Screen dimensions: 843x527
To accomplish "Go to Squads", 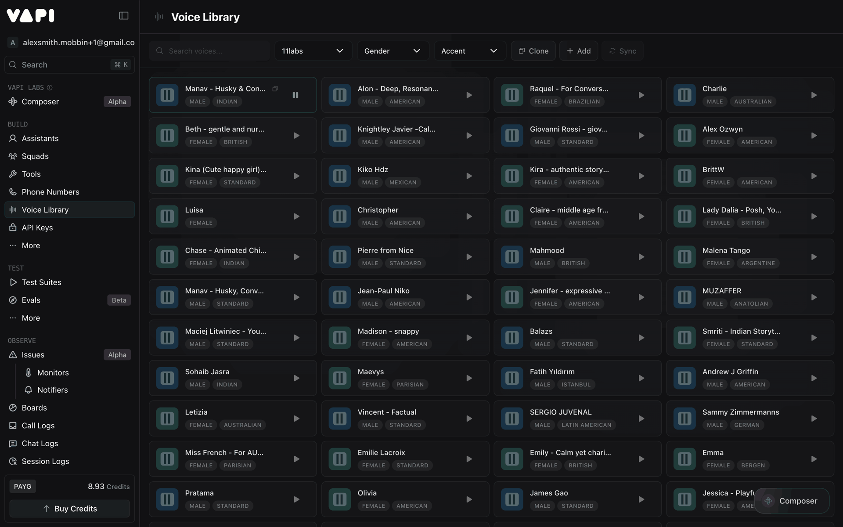I will tap(70, 156).
